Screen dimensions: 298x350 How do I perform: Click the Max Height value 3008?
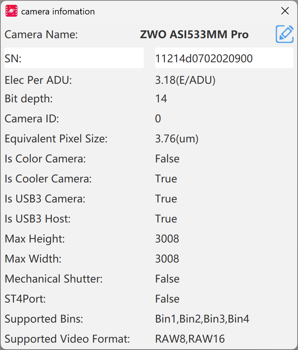pos(167,239)
